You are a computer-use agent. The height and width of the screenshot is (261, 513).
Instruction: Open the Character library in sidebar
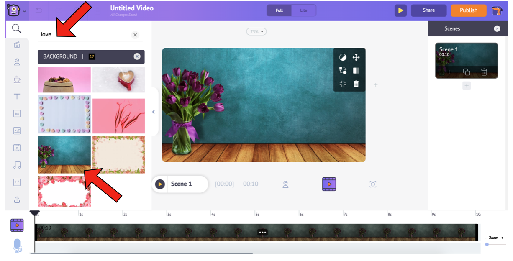(17, 62)
